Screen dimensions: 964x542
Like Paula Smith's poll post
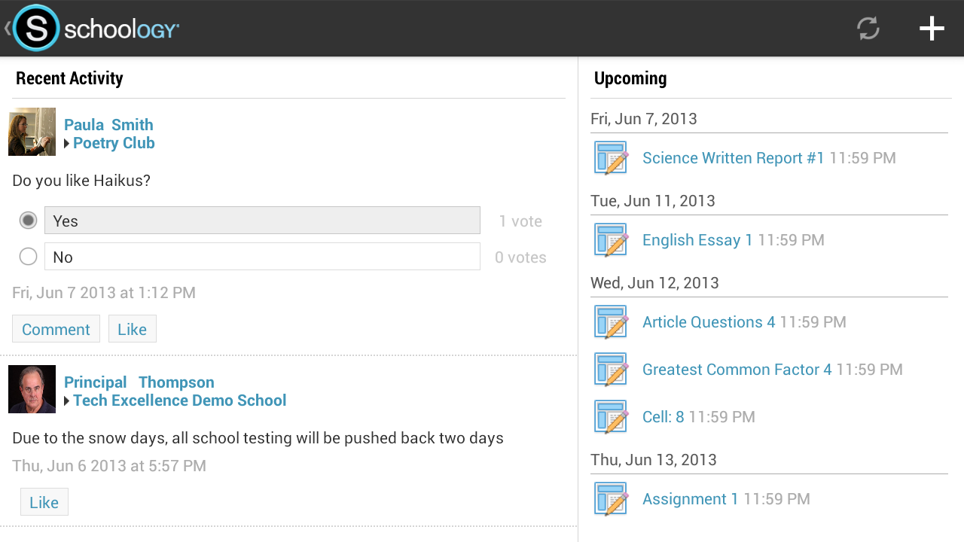(x=132, y=329)
